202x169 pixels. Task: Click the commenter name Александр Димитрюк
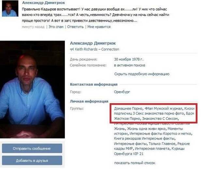(x=44, y=3)
